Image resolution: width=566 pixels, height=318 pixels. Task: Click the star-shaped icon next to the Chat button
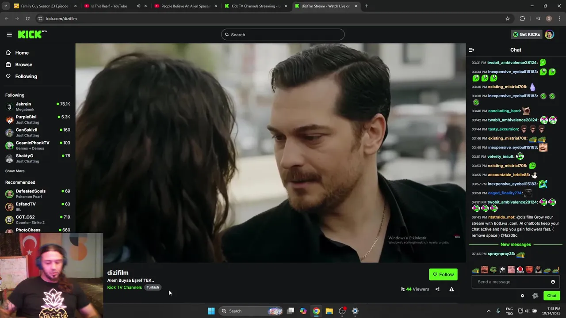point(535,296)
